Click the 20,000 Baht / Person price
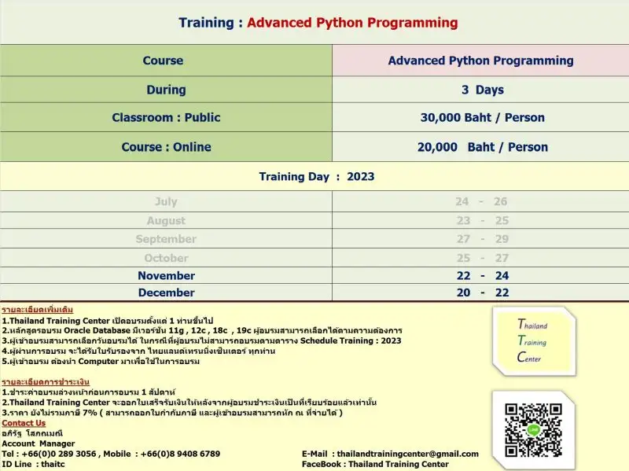The height and width of the screenshot is (471, 629). tap(482, 147)
